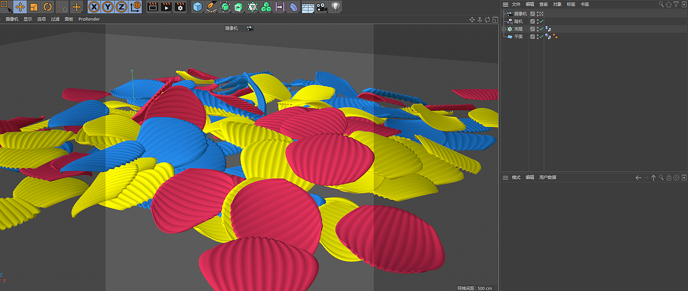
Task: Open Object Manager 文件 menu
Action: click(x=516, y=4)
